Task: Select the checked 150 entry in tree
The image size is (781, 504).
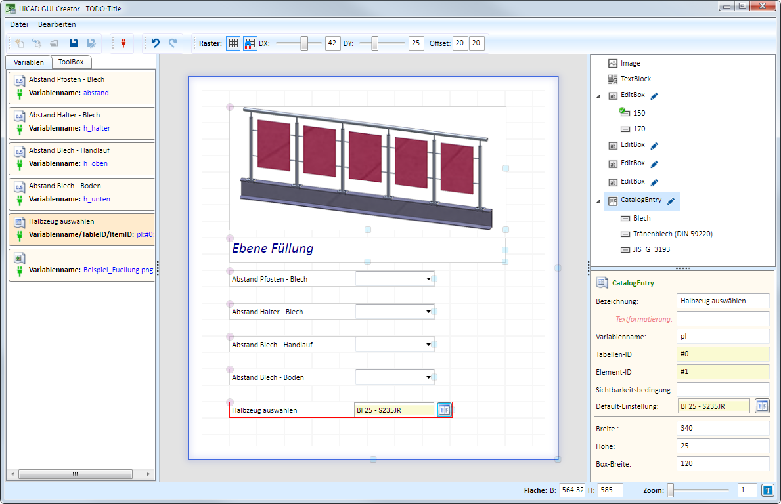Action: (x=638, y=113)
